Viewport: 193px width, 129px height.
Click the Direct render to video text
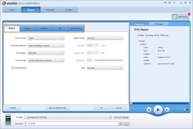click(166, 64)
